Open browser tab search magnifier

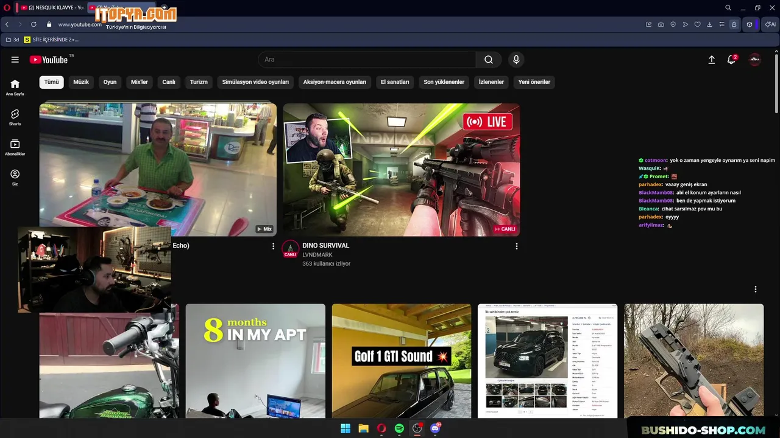(x=728, y=7)
